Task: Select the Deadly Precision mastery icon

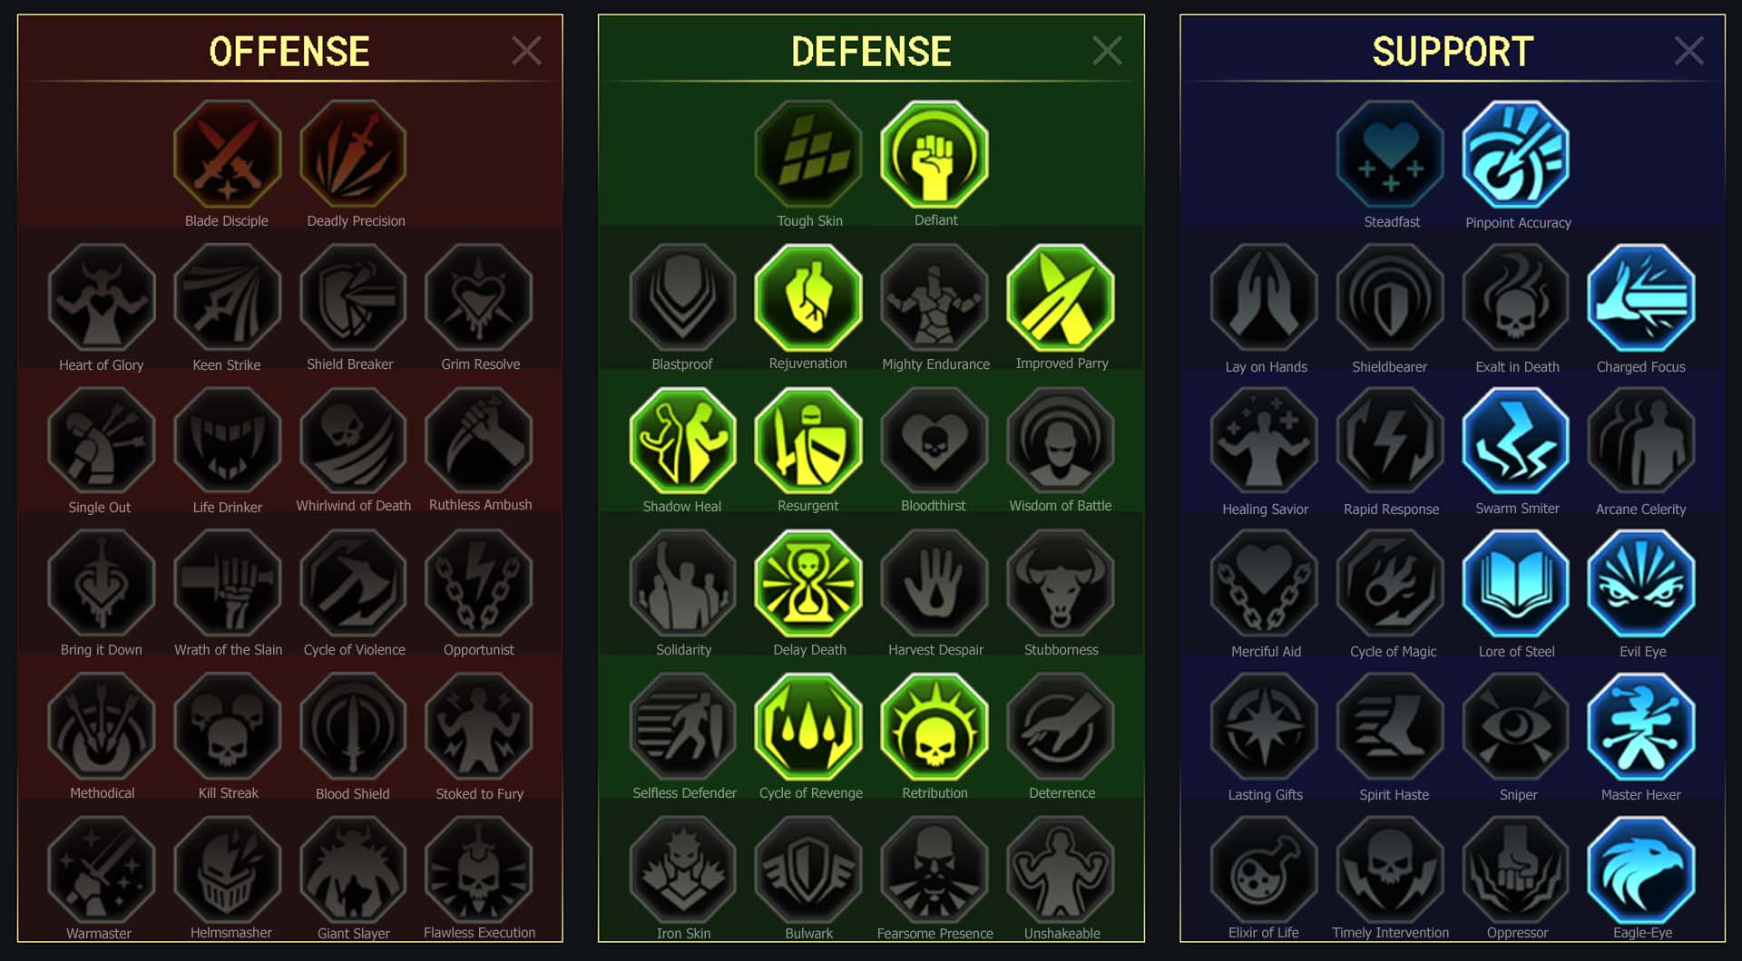Action: pyautogui.click(x=353, y=154)
